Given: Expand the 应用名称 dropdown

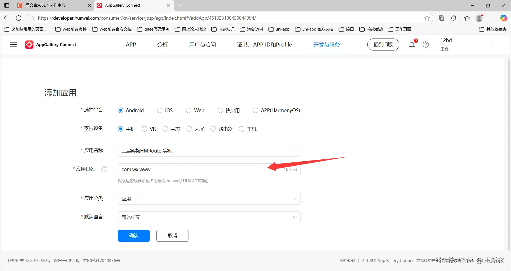Looking at the screenshot, I should coord(209,151).
